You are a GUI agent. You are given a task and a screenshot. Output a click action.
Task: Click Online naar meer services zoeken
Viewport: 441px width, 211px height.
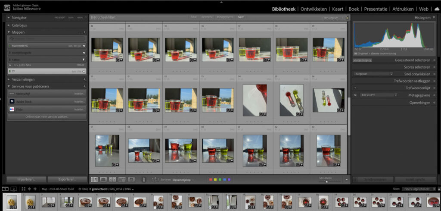pyautogui.click(x=47, y=117)
